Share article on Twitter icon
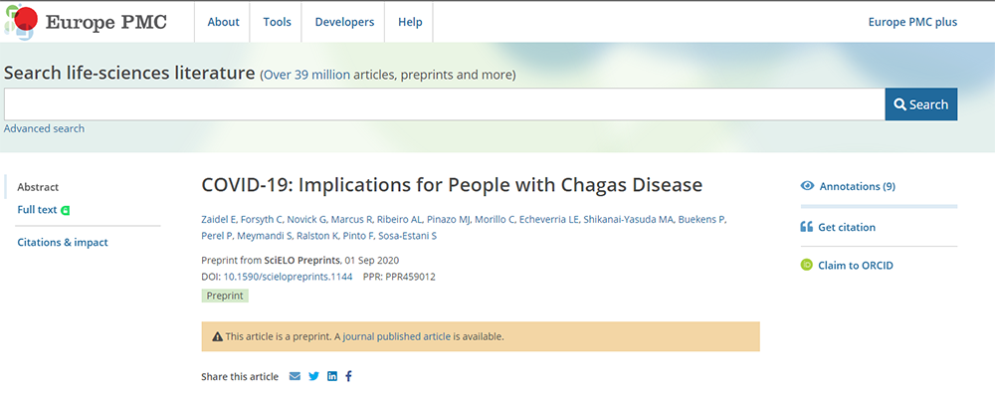Screen dimensions: 995x402 pos(313,376)
